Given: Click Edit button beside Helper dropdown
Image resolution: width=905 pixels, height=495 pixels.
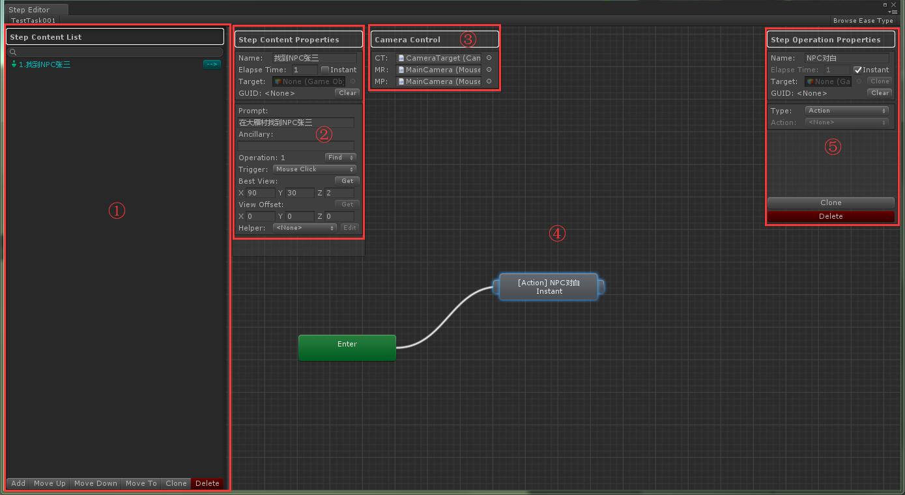Looking at the screenshot, I should coord(350,228).
